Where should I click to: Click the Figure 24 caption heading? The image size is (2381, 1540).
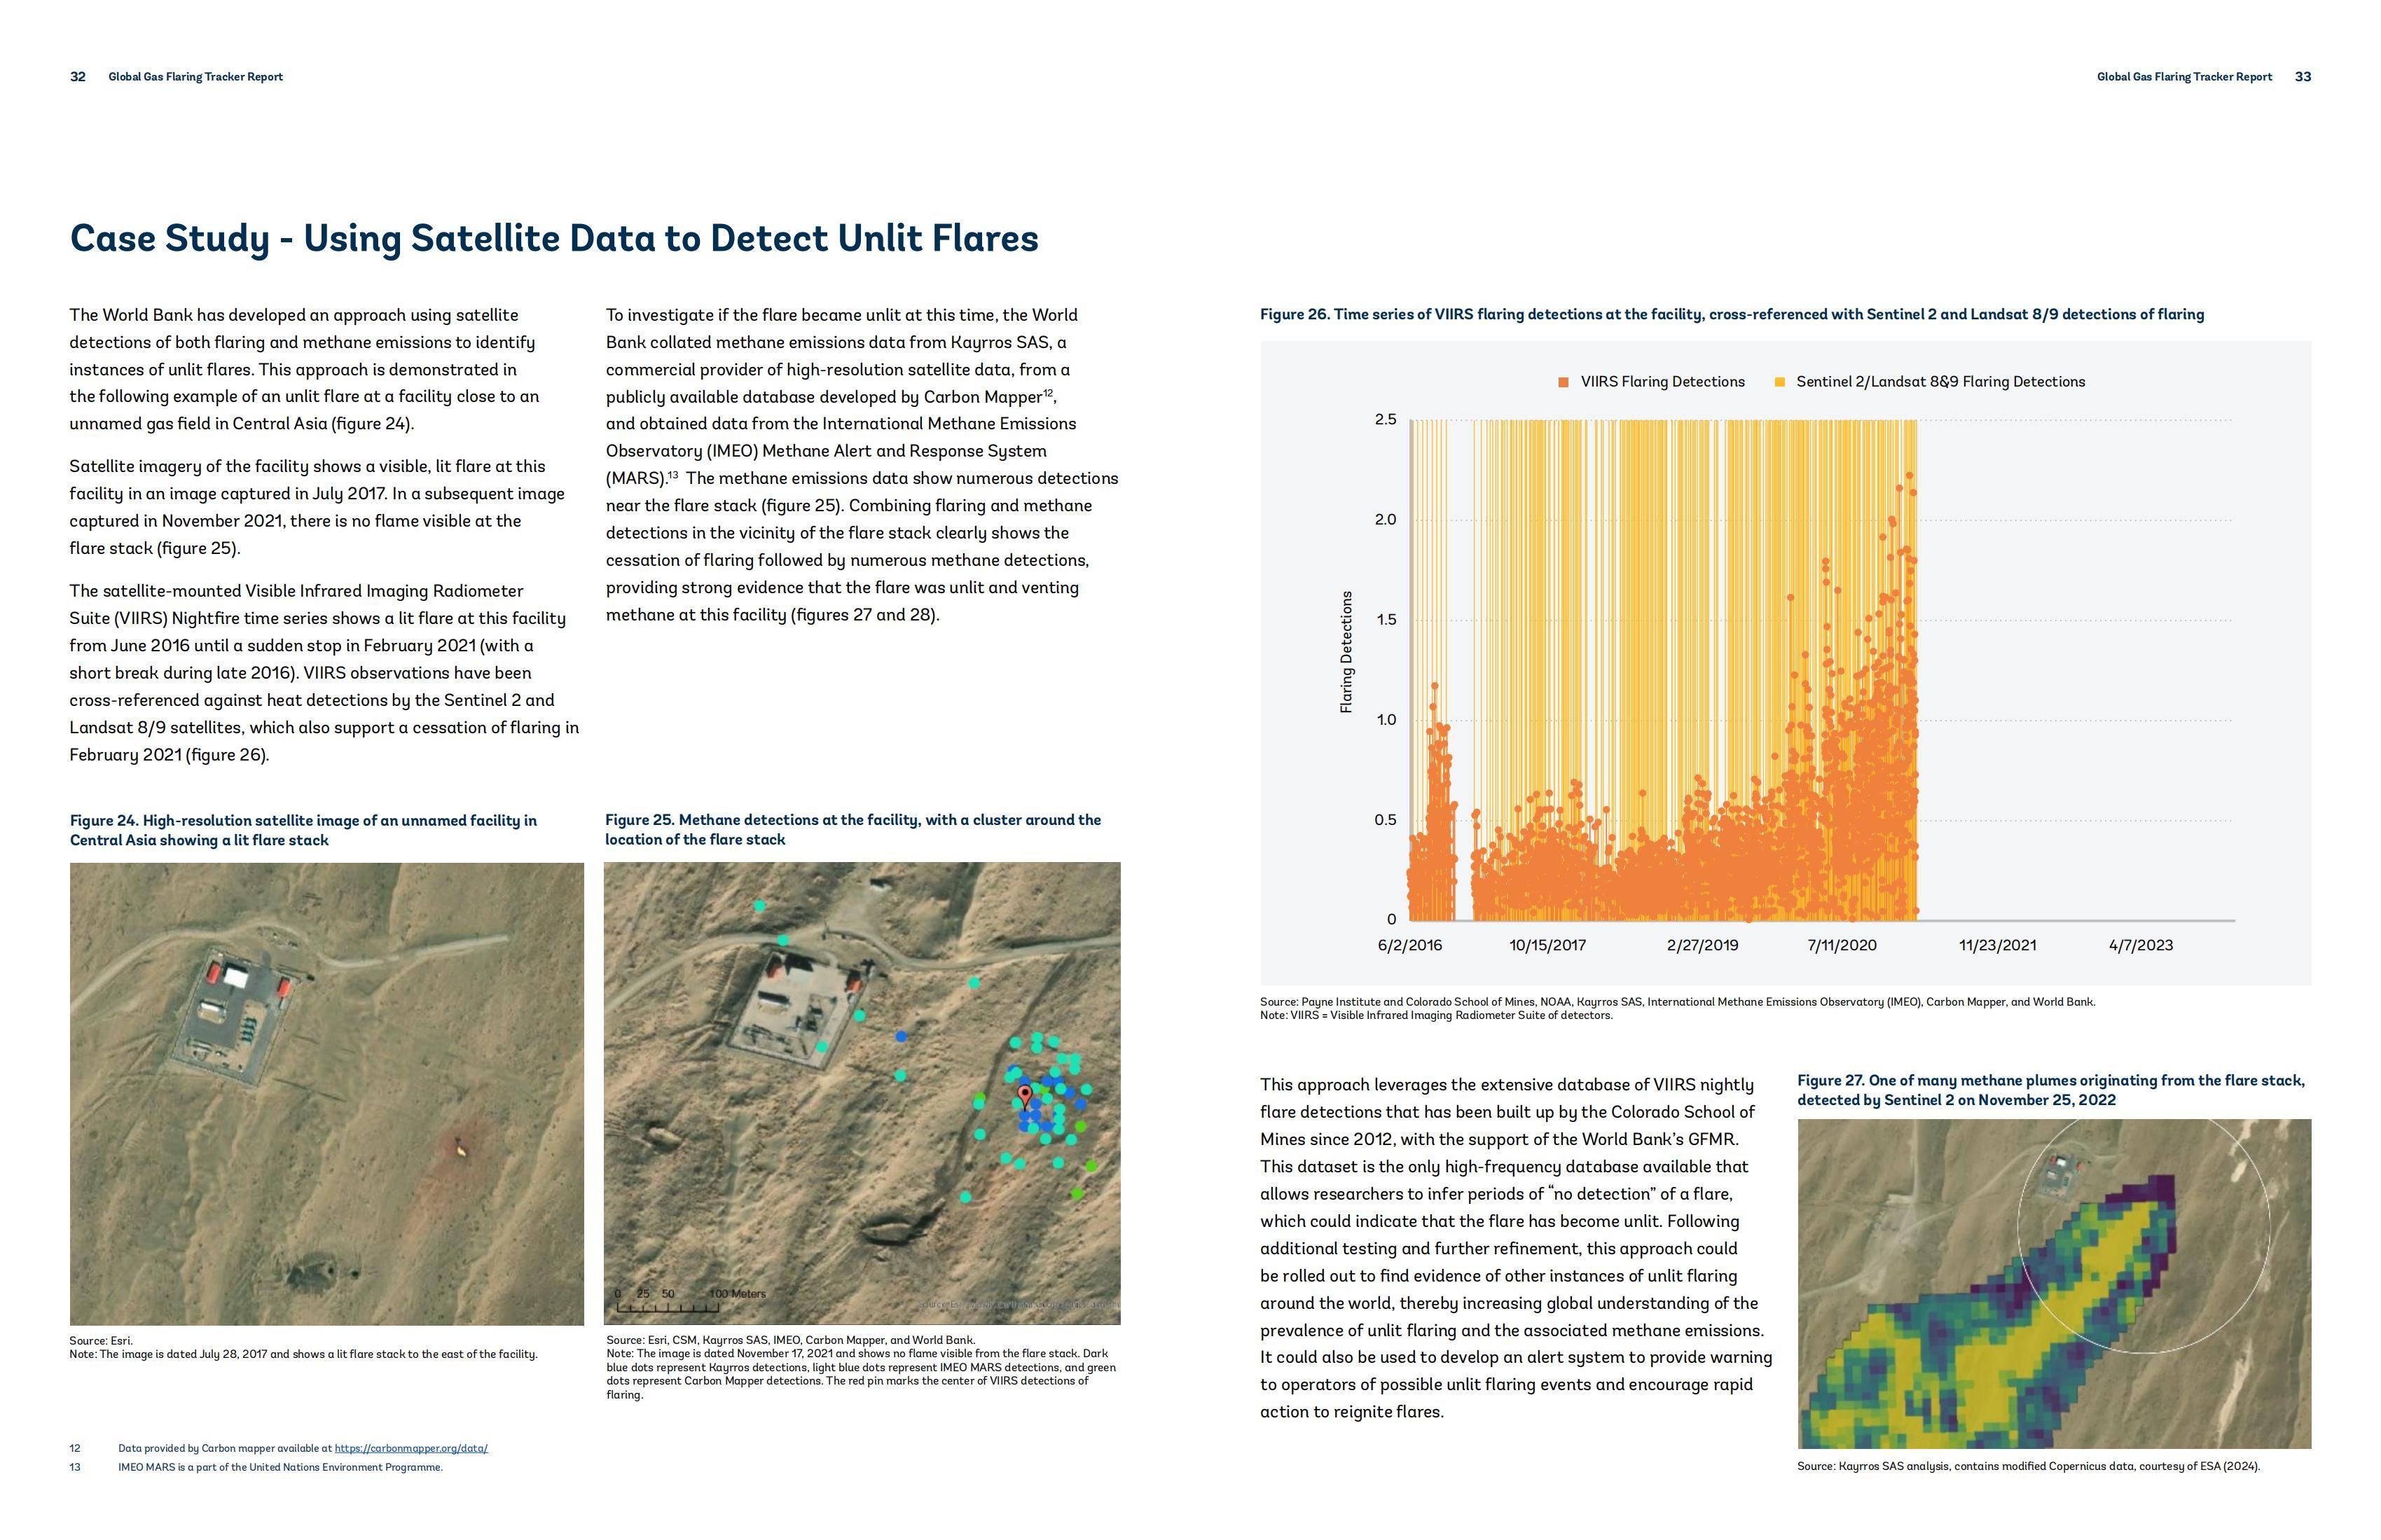[303, 830]
